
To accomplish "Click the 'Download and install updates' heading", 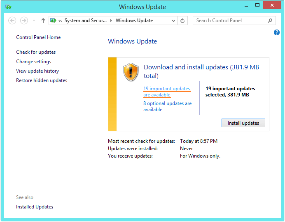I will pyautogui.click(x=201, y=71).
